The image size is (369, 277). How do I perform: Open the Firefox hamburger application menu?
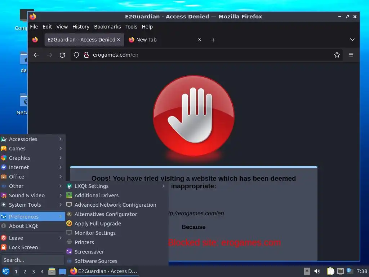coord(351,55)
